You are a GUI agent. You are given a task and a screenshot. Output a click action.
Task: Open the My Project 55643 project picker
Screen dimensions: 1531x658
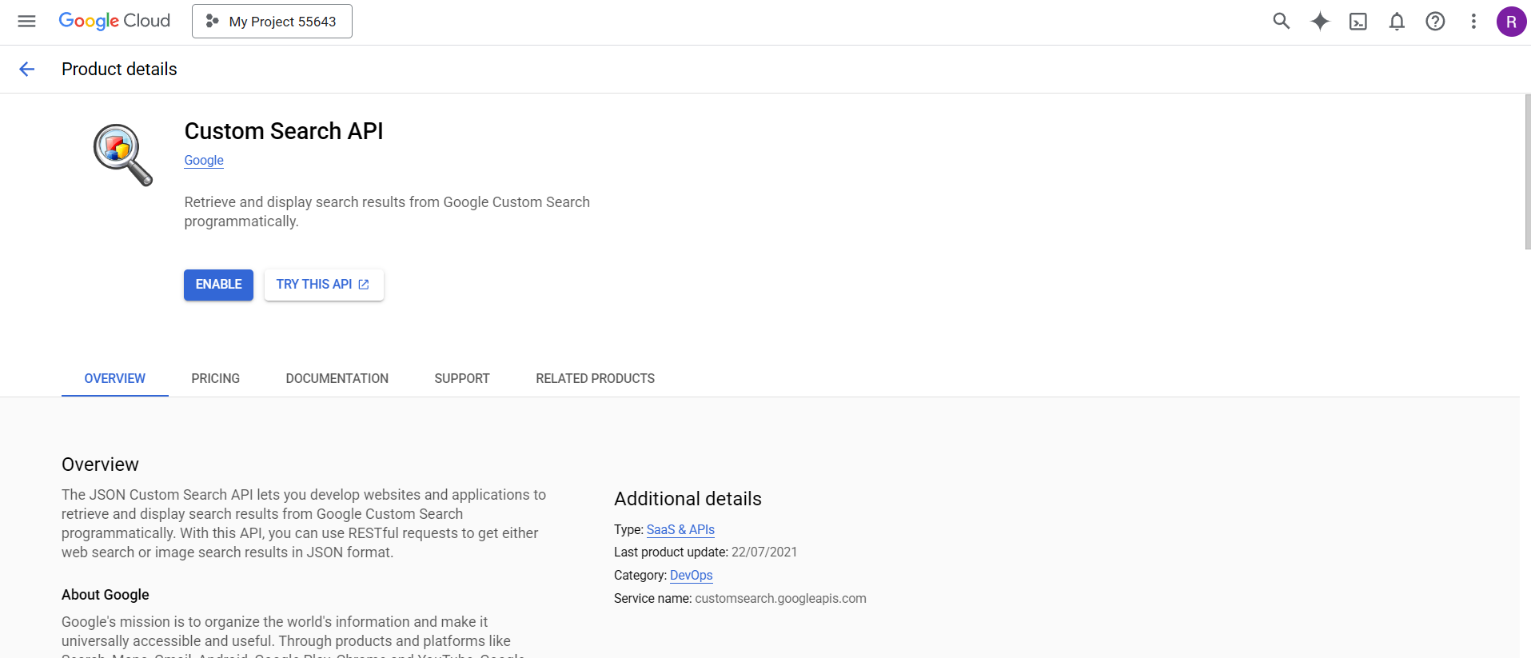[x=272, y=22]
